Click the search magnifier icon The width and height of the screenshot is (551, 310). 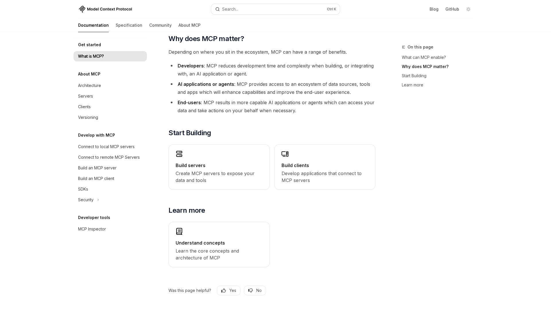click(x=218, y=9)
